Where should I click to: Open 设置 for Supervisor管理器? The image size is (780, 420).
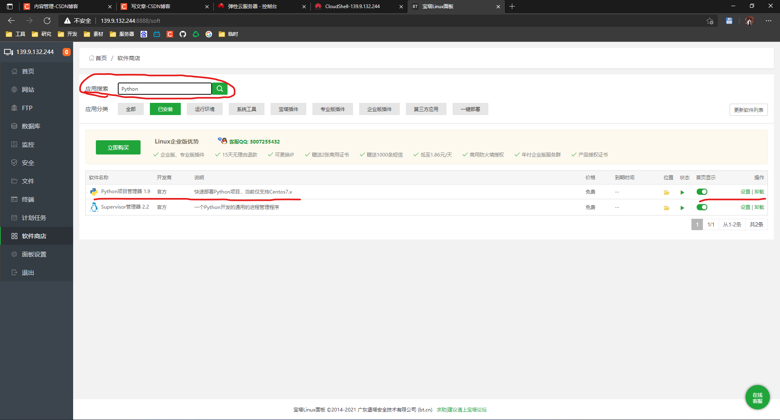(x=745, y=207)
